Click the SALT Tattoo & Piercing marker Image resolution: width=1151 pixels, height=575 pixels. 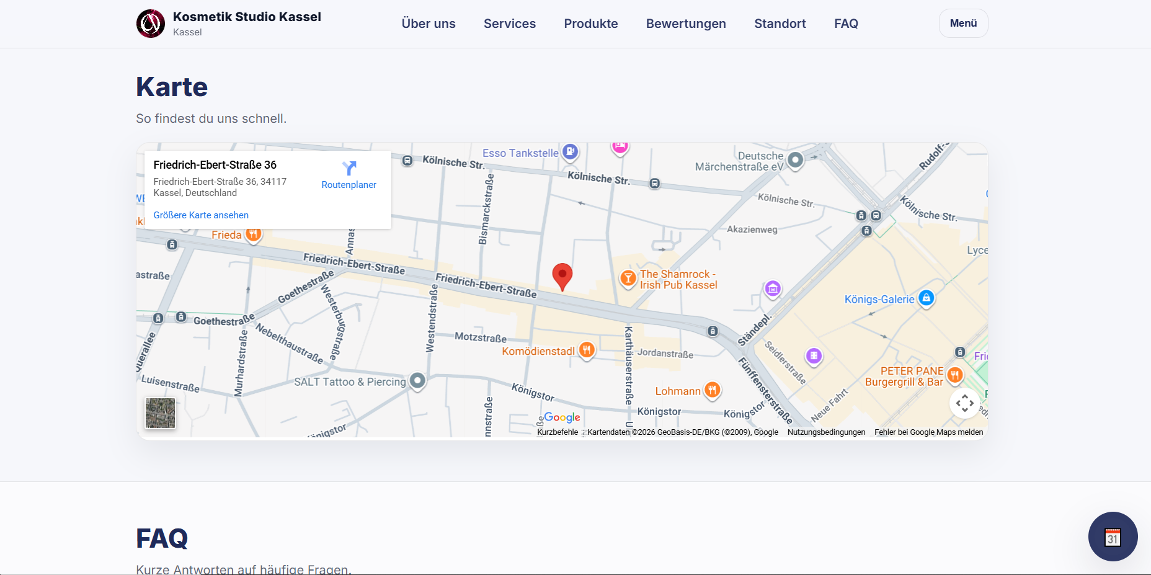coord(418,380)
